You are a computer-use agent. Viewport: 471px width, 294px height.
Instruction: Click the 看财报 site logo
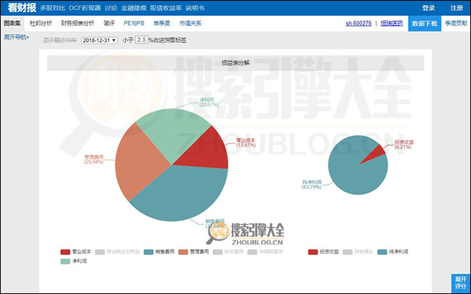point(22,8)
